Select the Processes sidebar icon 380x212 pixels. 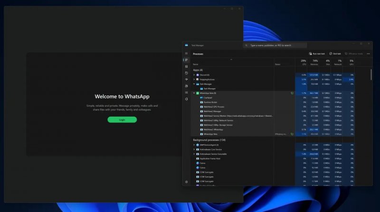186,60
